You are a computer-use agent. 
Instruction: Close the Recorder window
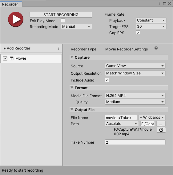pyautogui.click(x=170, y=3)
